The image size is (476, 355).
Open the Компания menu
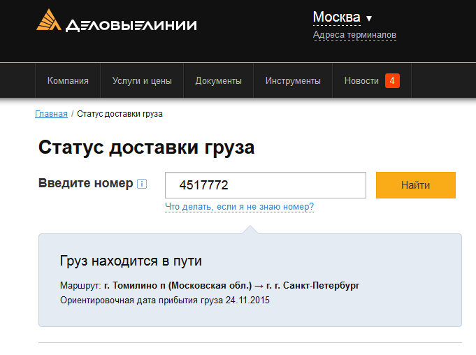[x=68, y=80]
